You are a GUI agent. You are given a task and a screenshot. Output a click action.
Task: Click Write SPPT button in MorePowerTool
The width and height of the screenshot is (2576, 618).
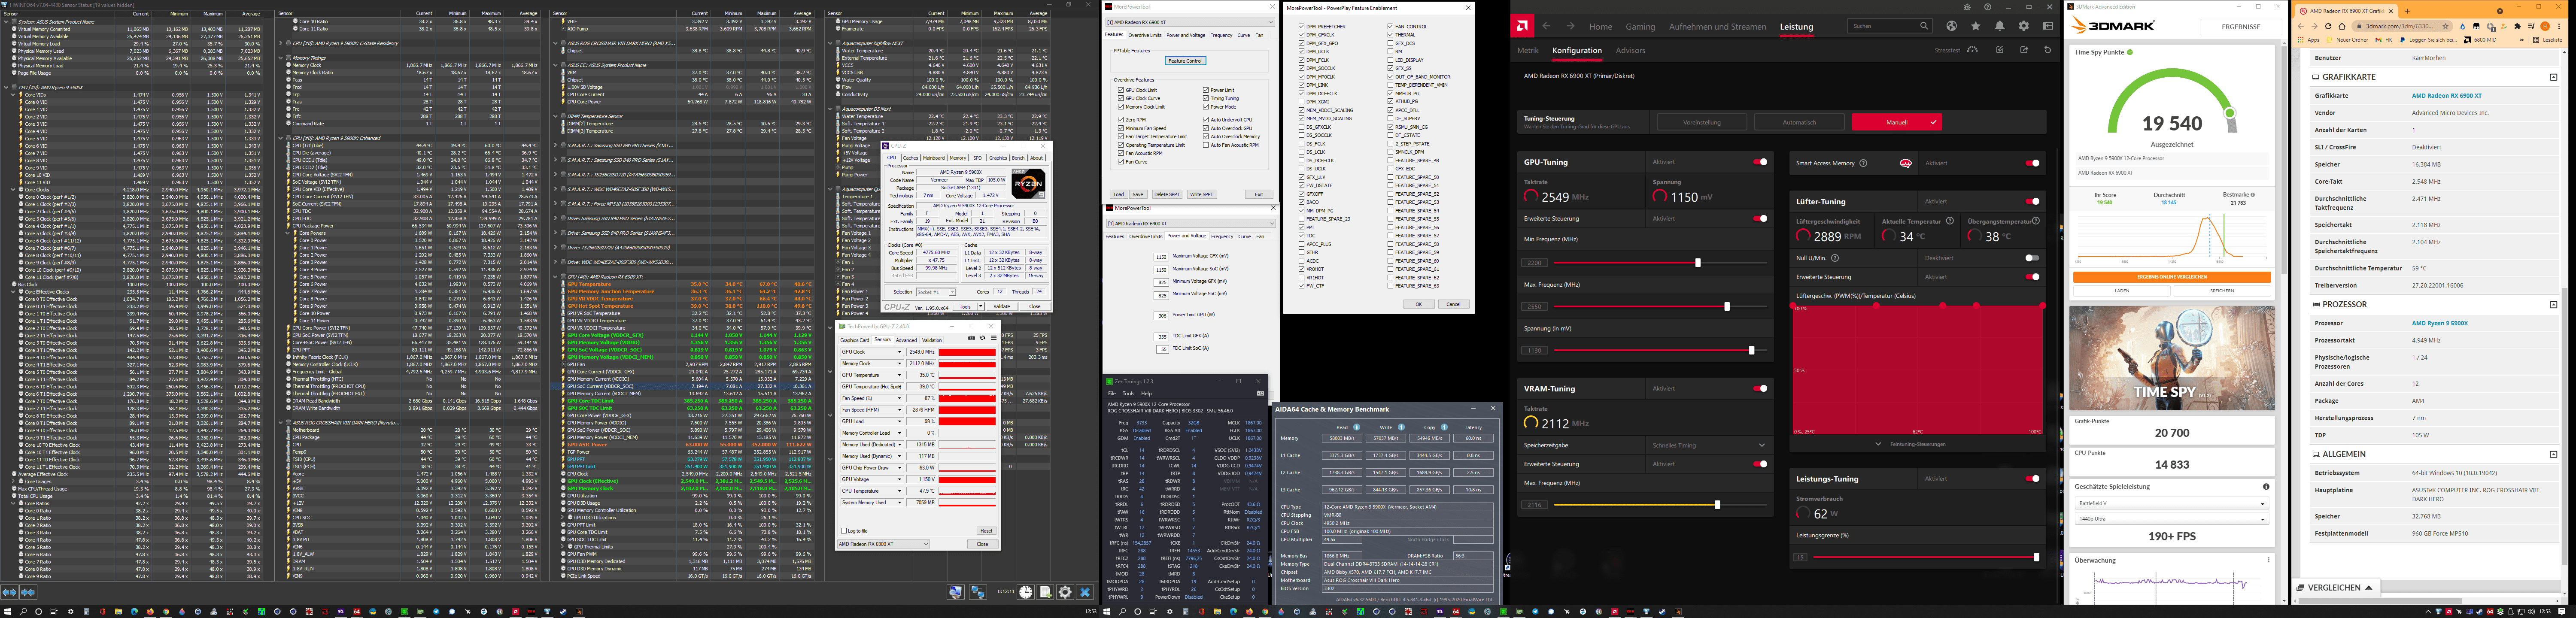click(1202, 195)
